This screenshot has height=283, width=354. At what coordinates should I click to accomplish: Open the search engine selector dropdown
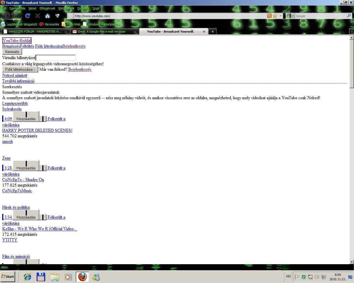tap(293, 16)
